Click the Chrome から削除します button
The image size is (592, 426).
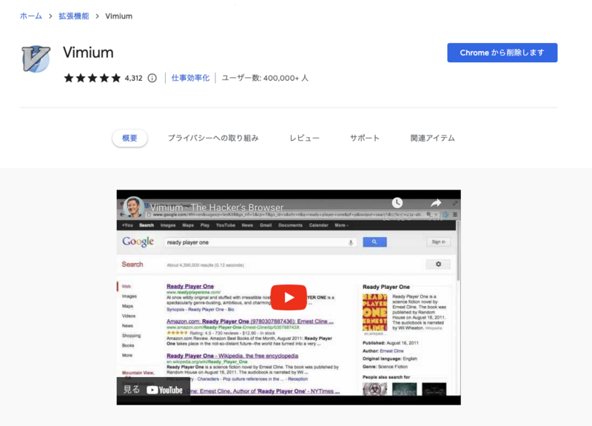point(502,53)
